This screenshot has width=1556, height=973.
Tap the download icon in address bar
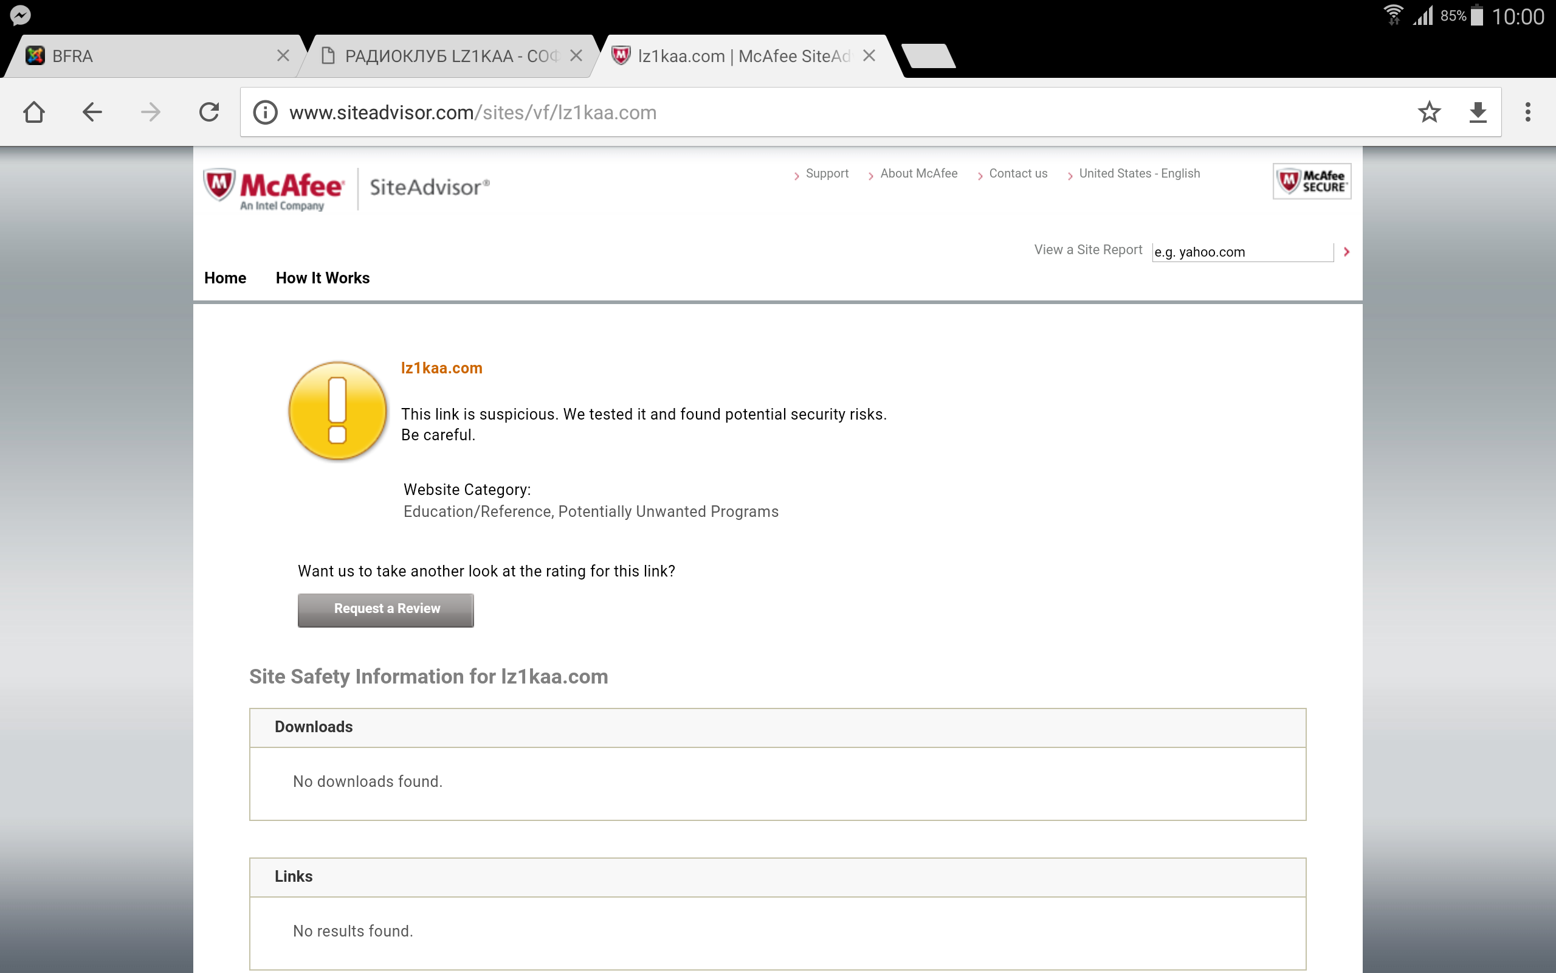tap(1478, 112)
